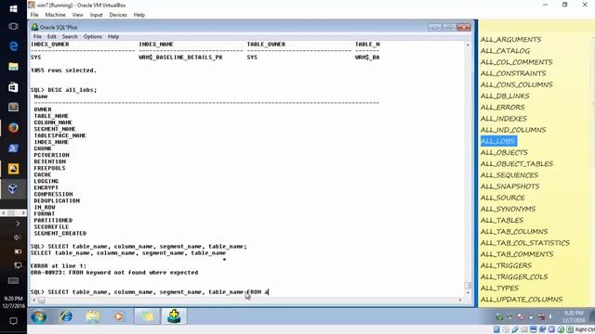595x334 pixels.
Task: Open Task View on host taskbar
Action: click(x=13, y=26)
